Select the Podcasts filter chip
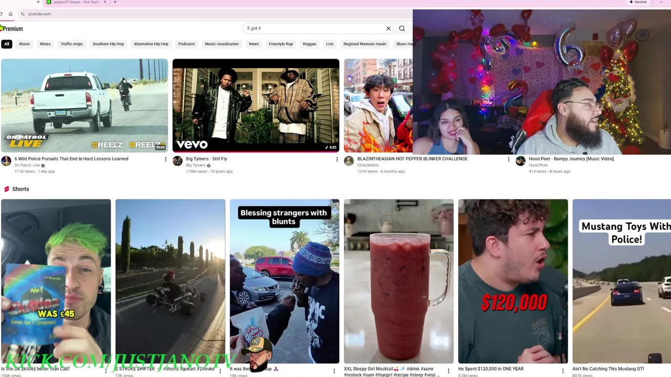The width and height of the screenshot is (671, 377). (x=187, y=44)
